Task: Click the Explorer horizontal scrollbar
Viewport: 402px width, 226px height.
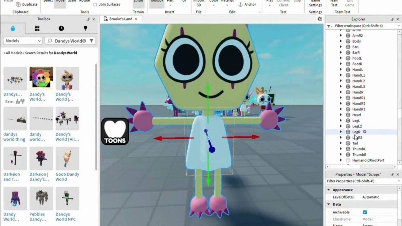Action: (345, 167)
